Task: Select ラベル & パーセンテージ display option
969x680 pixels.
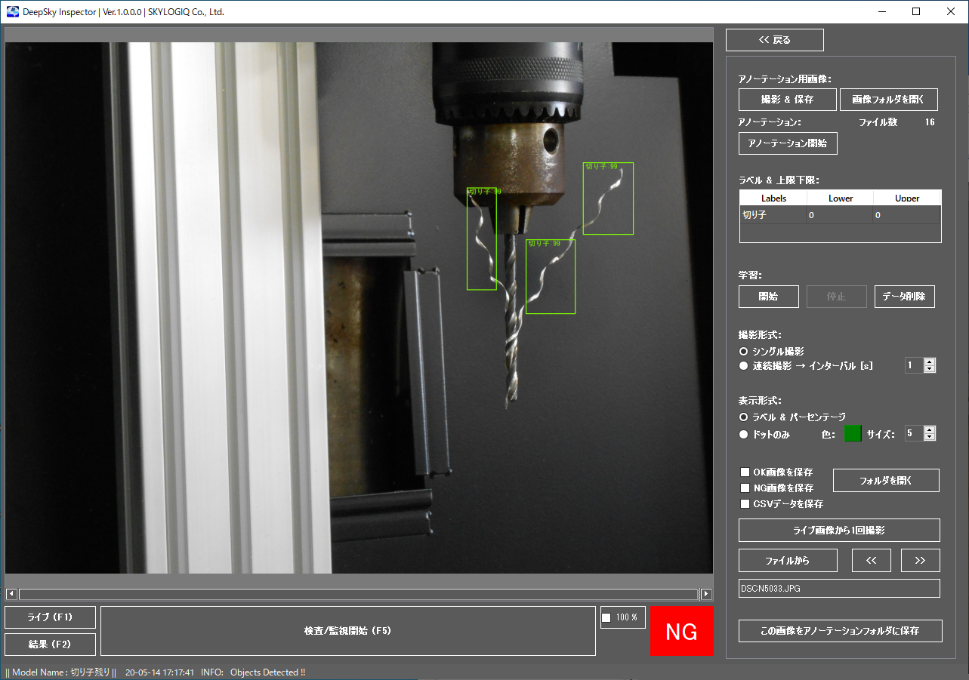Action: point(744,417)
